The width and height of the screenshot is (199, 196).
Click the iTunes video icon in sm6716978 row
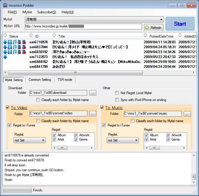pos(20,42)
